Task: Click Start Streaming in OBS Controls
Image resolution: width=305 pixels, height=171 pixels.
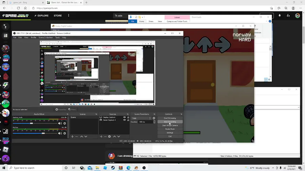Action: point(170,118)
